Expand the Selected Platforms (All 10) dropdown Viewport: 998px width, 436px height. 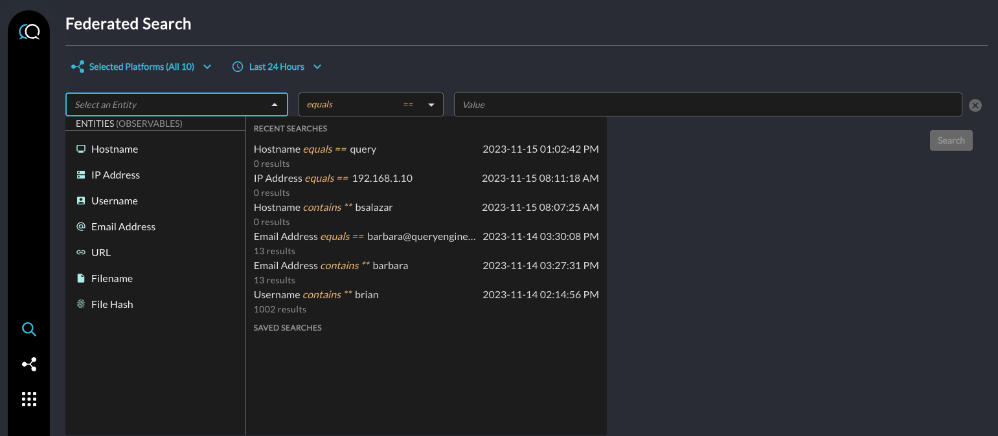click(142, 67)
